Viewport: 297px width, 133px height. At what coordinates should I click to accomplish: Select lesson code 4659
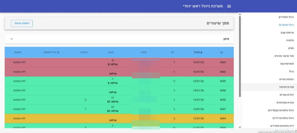223,81
